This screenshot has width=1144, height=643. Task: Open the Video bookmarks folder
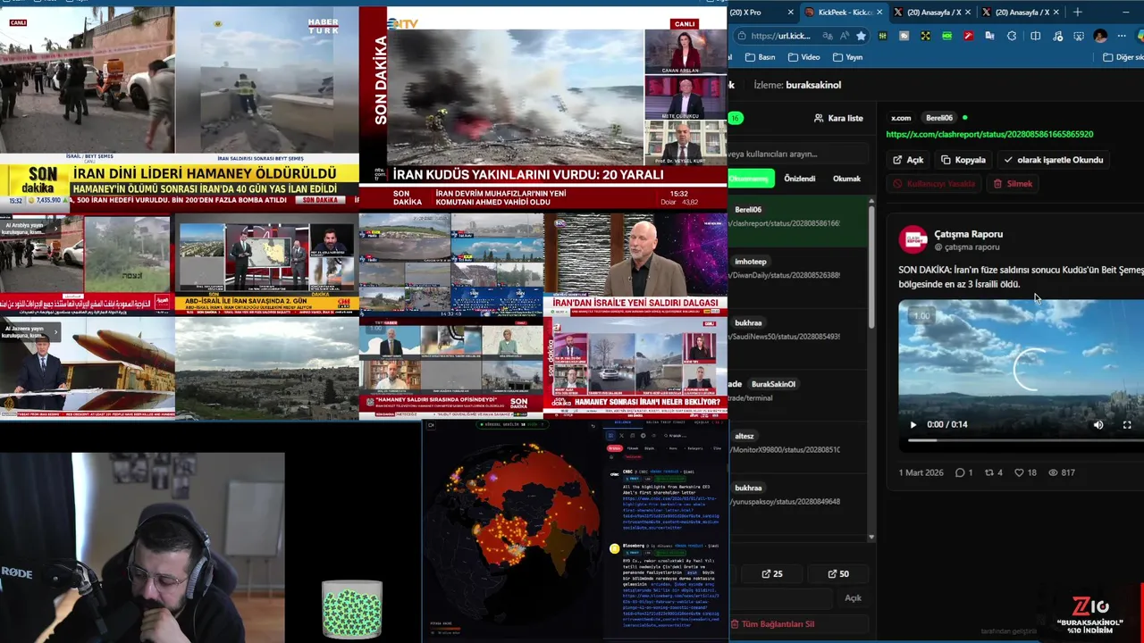[x=803, y=57]
